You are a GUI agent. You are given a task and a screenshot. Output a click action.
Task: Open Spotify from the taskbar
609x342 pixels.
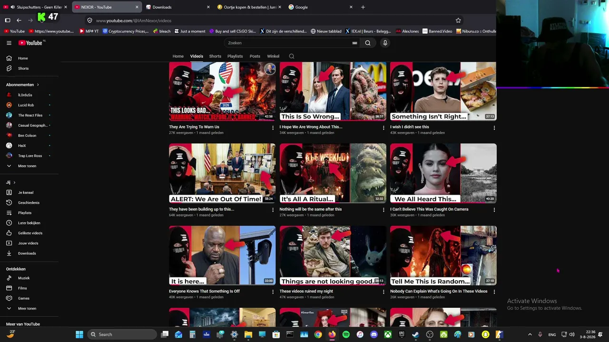(x=346, y=334)
